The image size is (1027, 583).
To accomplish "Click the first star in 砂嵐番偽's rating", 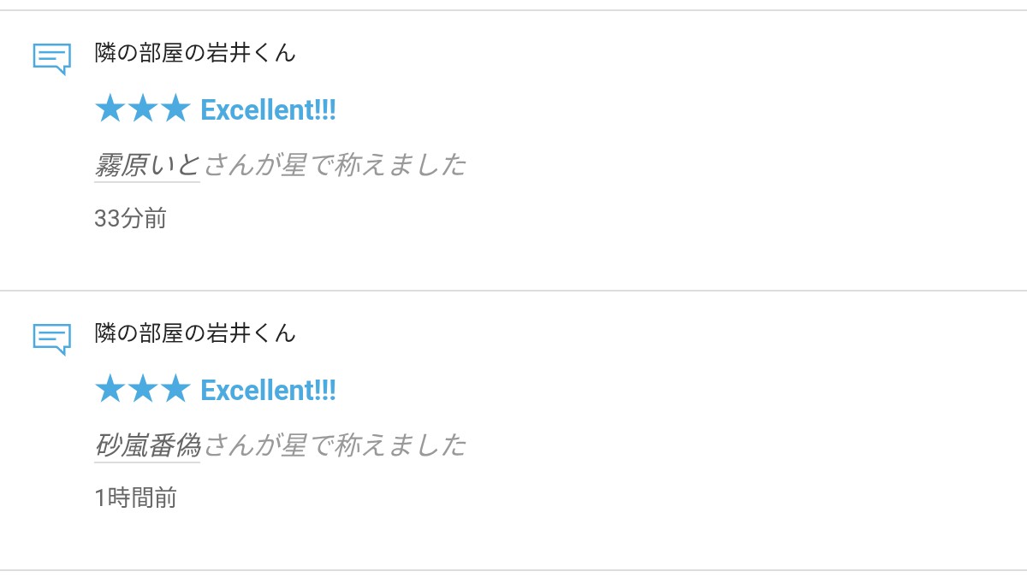I will click(x=110, y=389).
